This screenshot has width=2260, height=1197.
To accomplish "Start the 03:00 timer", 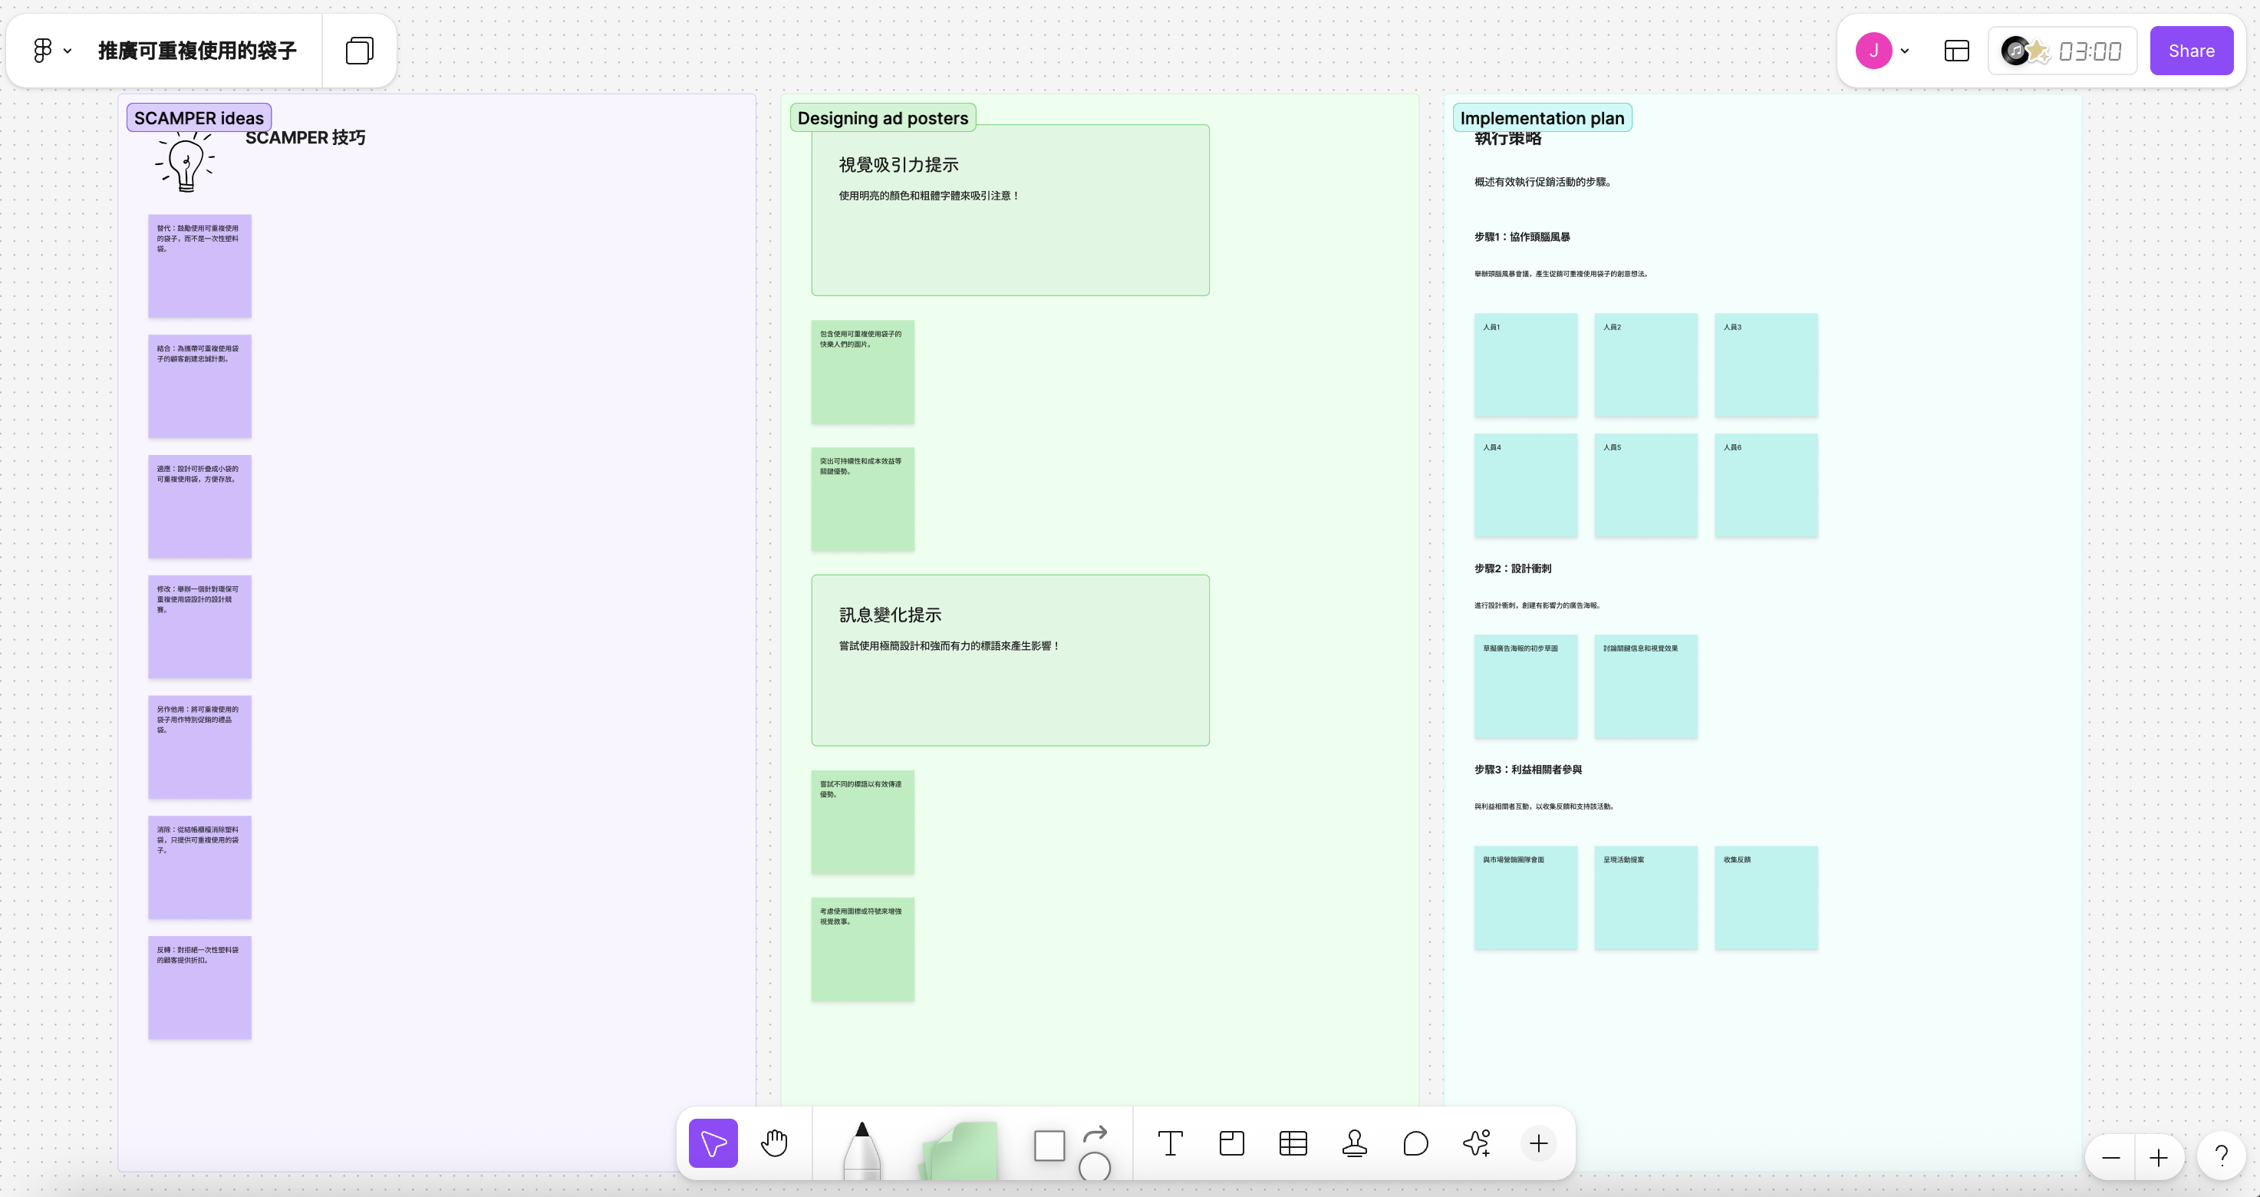I will pyautogui.click(x=2089, y=51).
